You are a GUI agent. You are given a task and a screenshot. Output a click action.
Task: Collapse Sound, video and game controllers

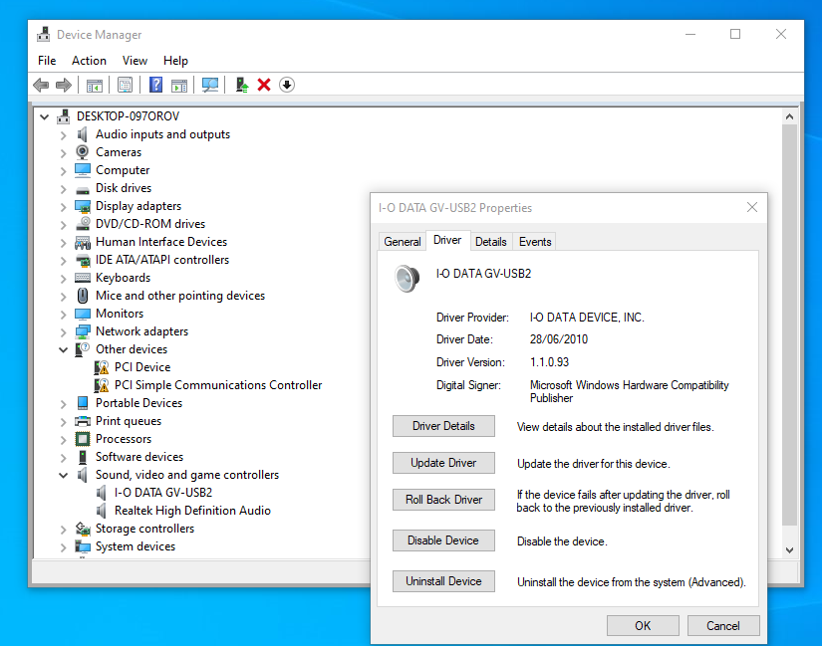click(63, 475)
